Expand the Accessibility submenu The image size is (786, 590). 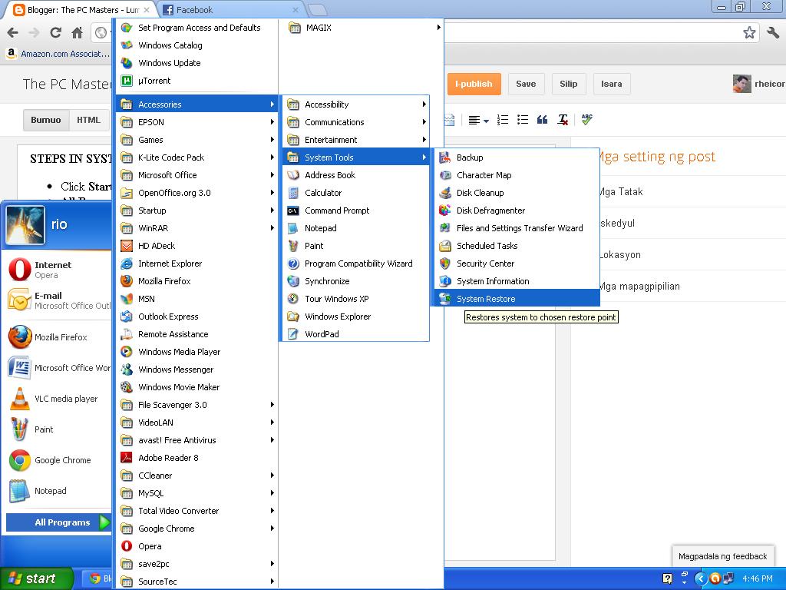pos(355,104)
